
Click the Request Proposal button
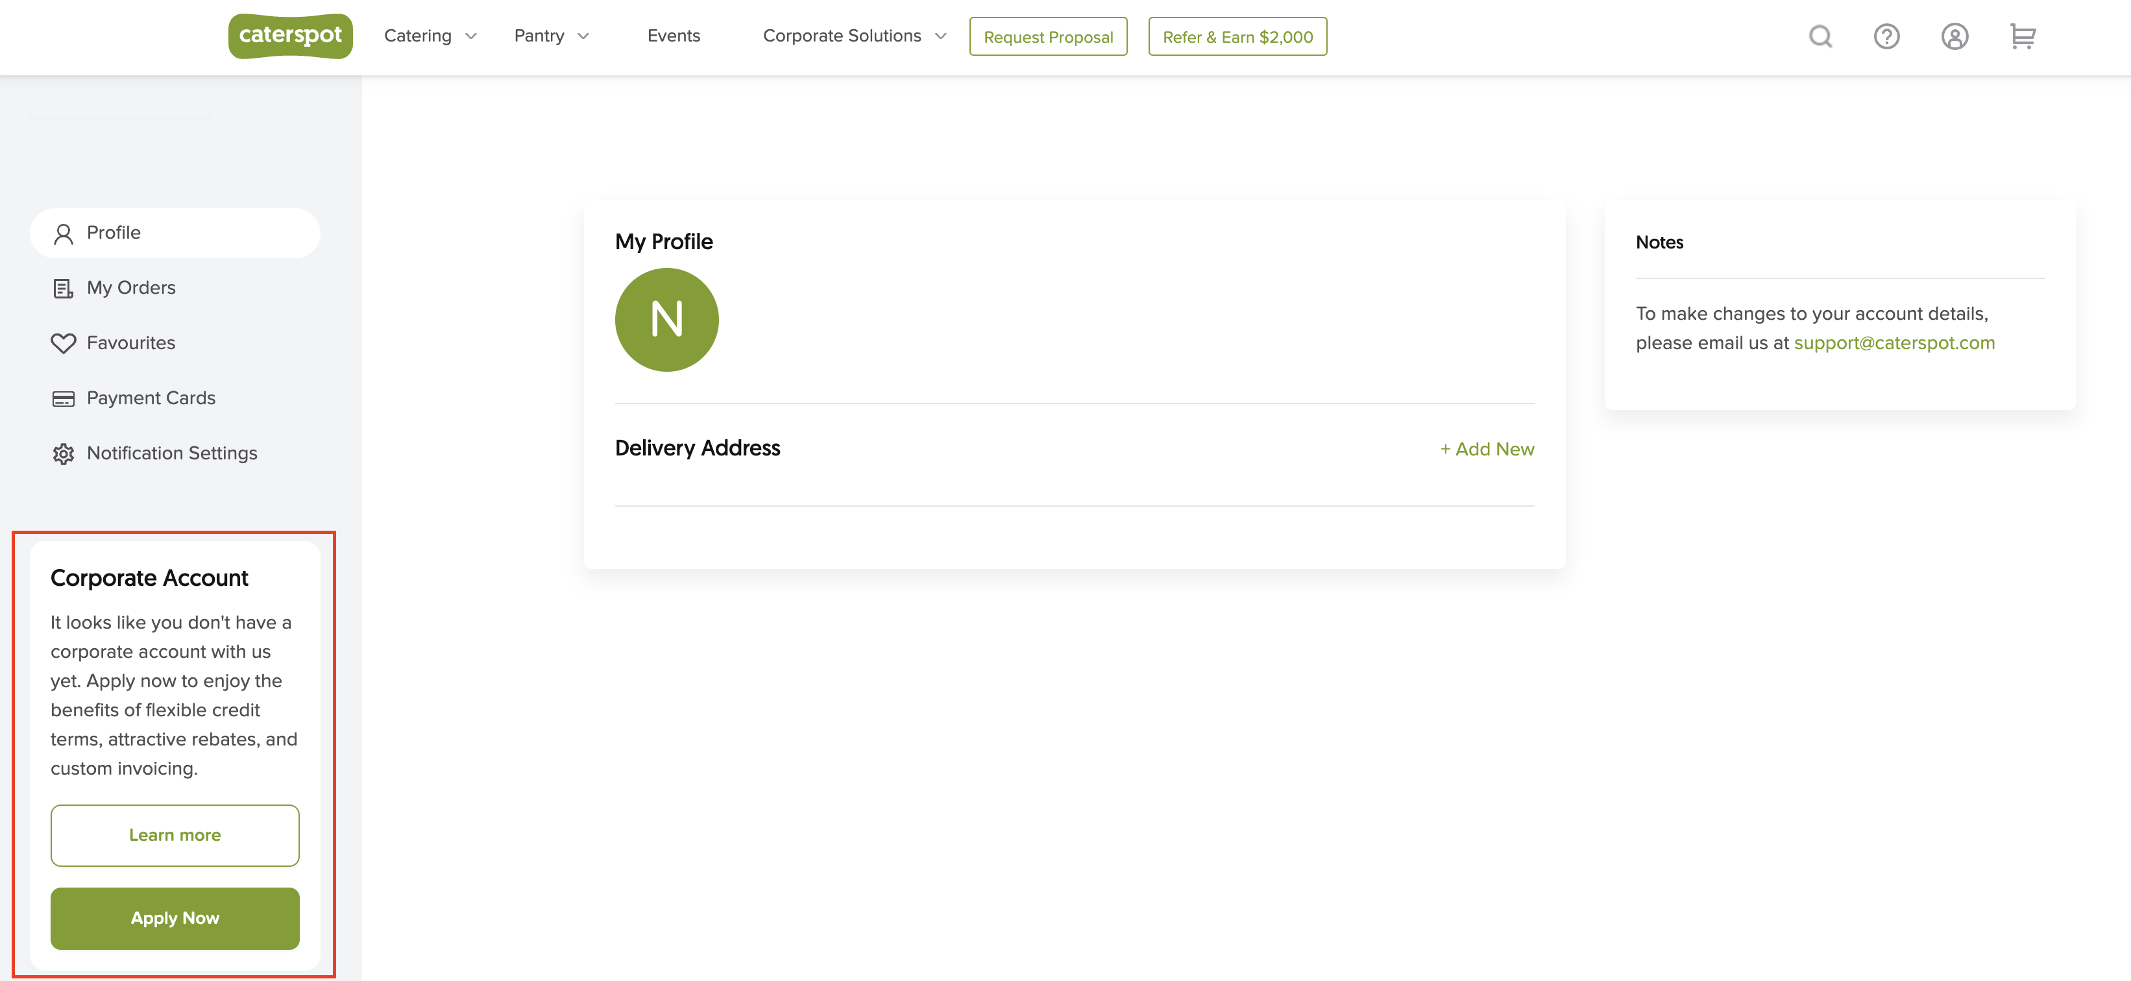click(1048, 36)
